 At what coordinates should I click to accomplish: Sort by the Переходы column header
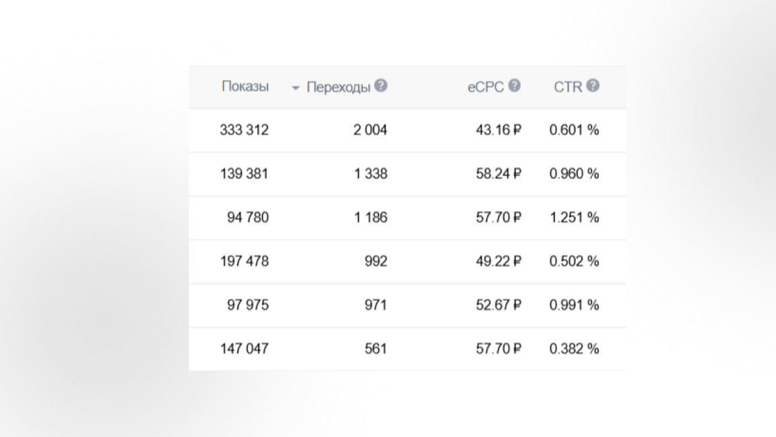click(338, 87)
